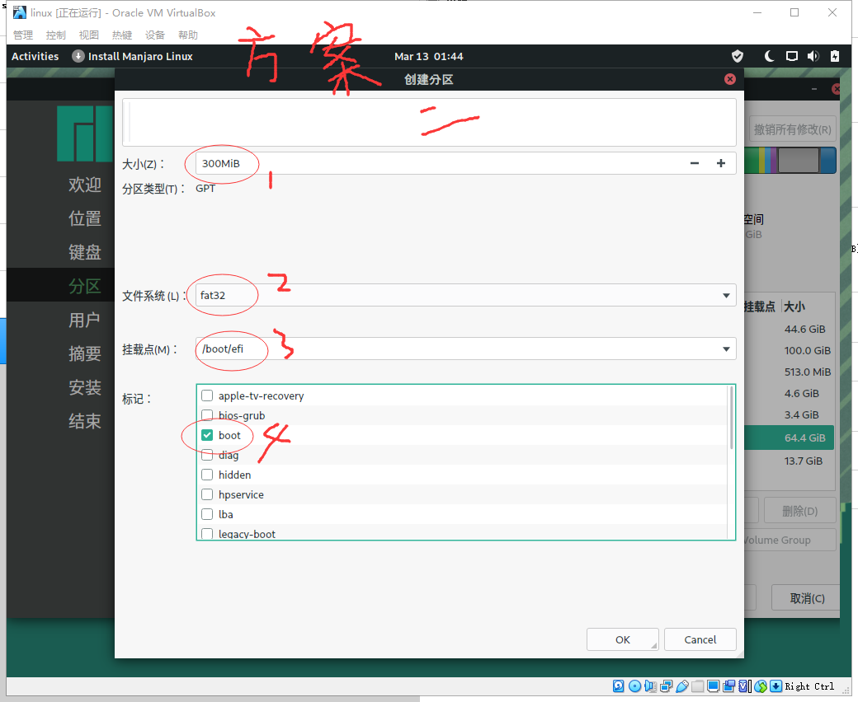Click the VirtualBox hard disk status icon

(619, 686)
